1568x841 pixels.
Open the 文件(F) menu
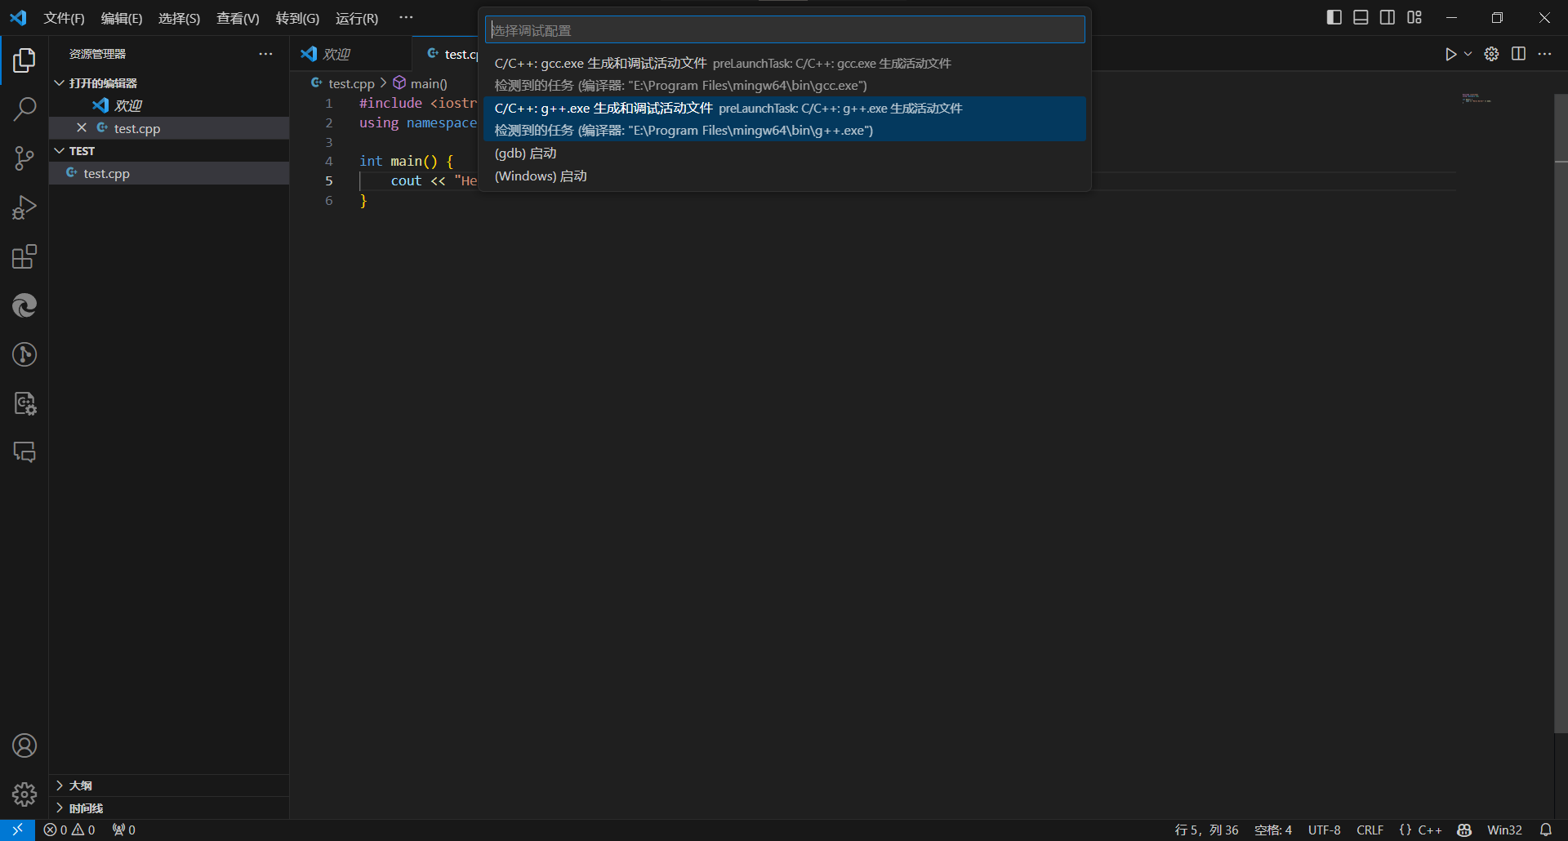pos(64,18)
